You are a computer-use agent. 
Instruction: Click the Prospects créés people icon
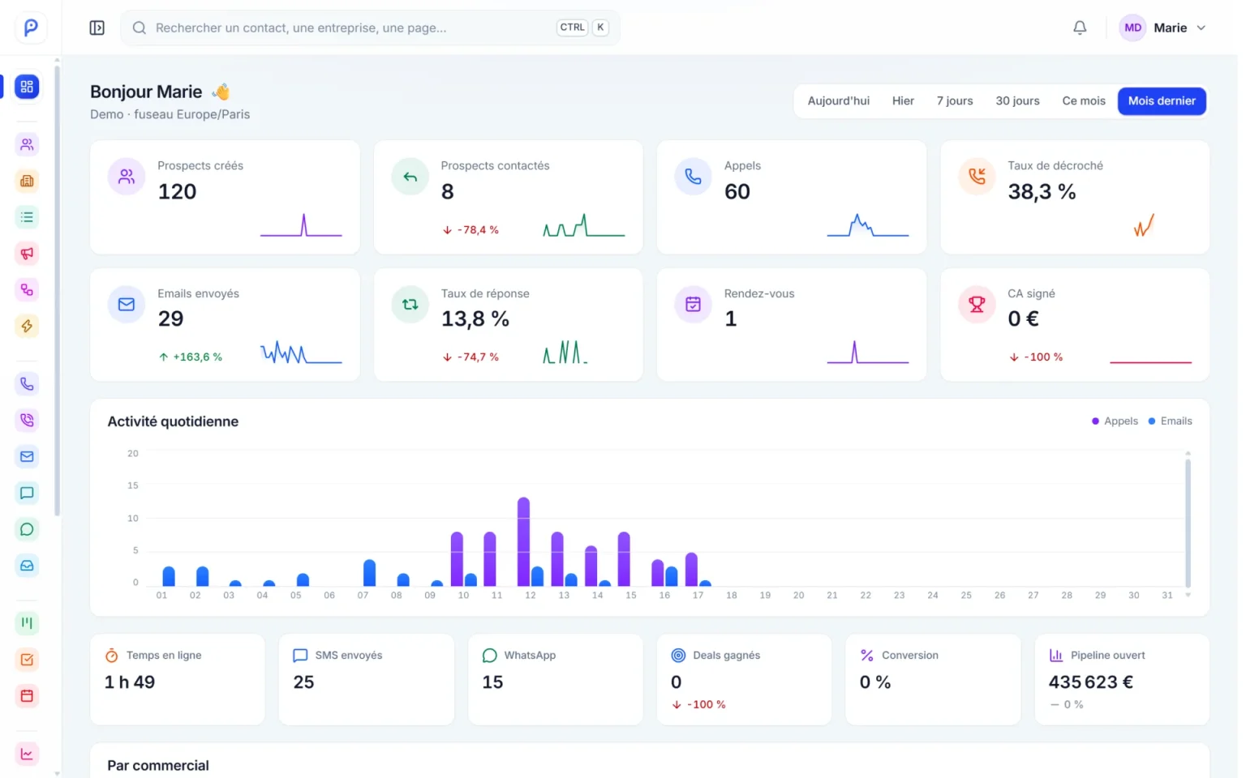click(127, 177)
